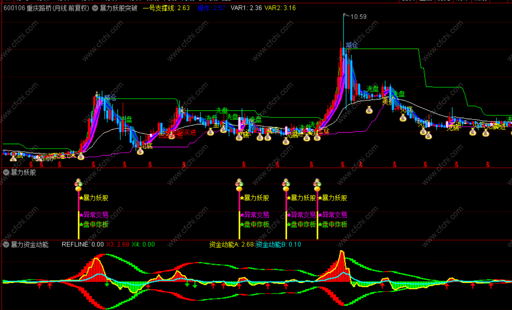Click the rightmost ★异常交易 signal label
This screenshot has width=512, height=310.
pyautogui.click(x=333, y=215)
